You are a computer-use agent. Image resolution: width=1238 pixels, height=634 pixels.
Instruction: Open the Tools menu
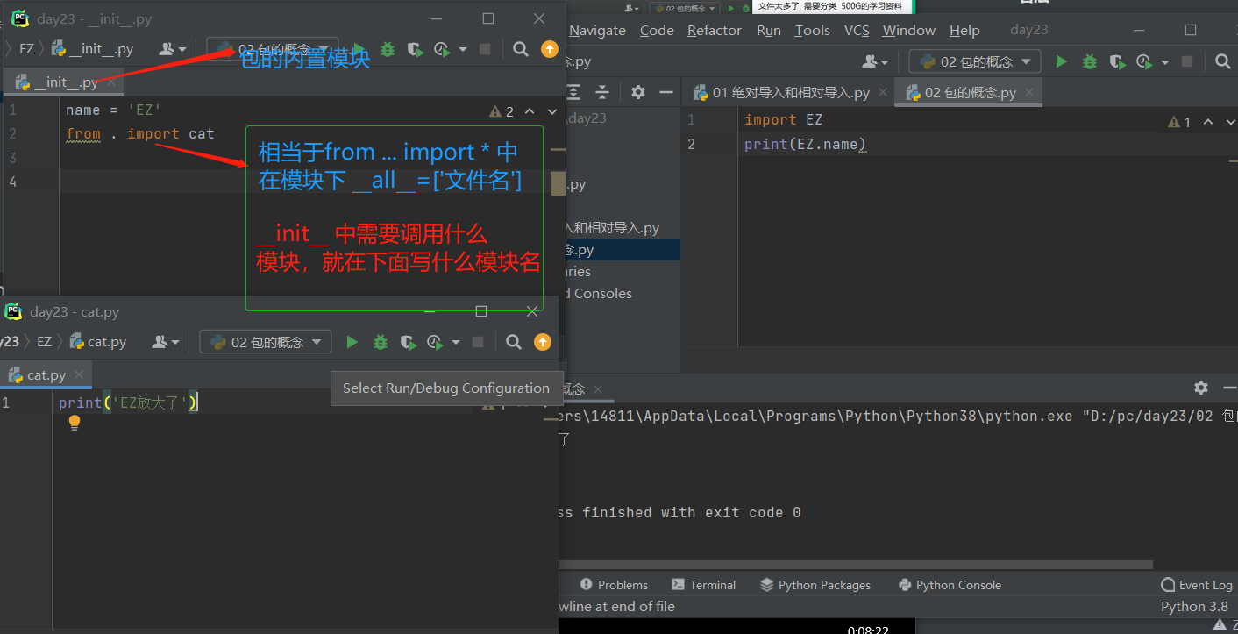tap(813, 30)
